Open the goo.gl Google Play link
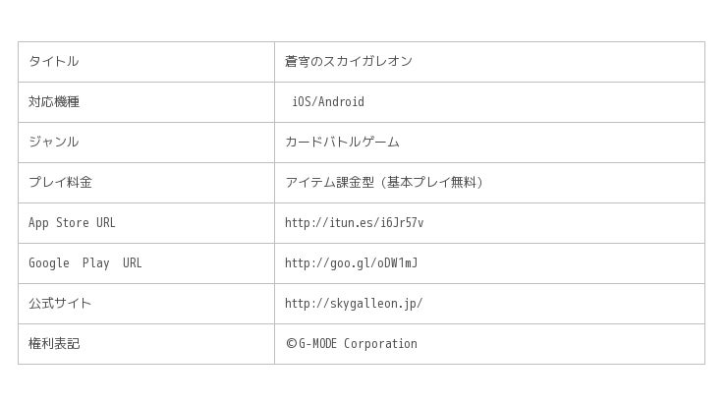This screenshot has width=727, height=404. click(351, 263)
